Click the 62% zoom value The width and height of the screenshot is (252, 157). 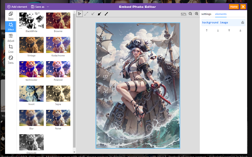click(x=184, y=14)
